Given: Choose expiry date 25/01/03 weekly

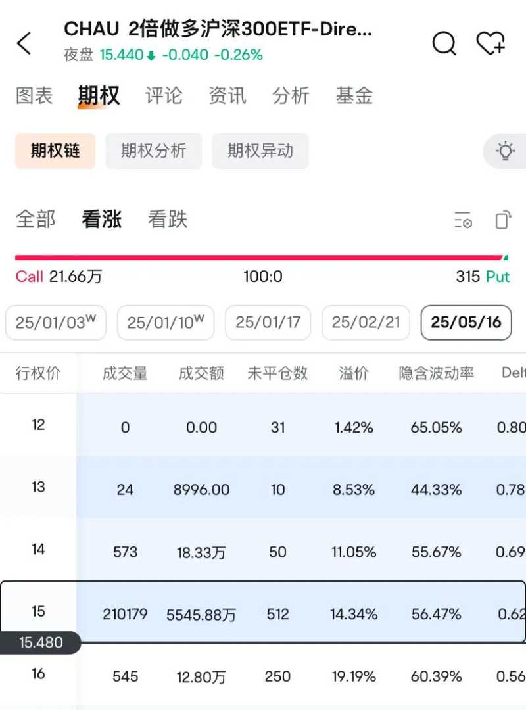Looking at the screenshot, I should coord(56,323).
